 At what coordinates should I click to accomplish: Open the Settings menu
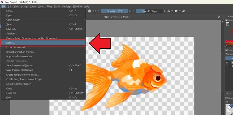tap(66, 6)
